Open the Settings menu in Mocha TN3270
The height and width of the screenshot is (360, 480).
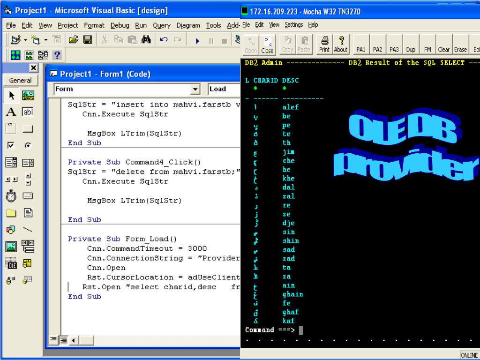pyautogui.click(x=293, y=25)
